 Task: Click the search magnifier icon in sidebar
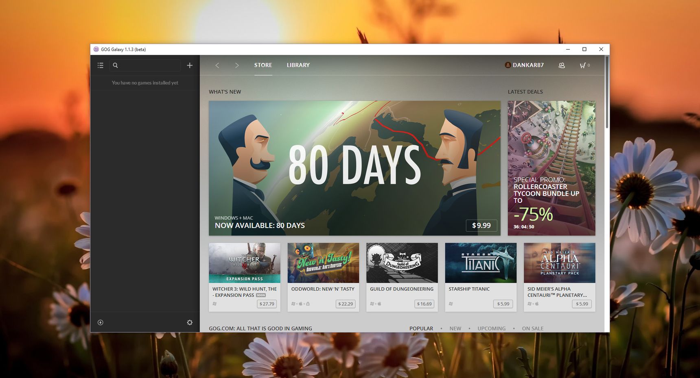point(115,65)
